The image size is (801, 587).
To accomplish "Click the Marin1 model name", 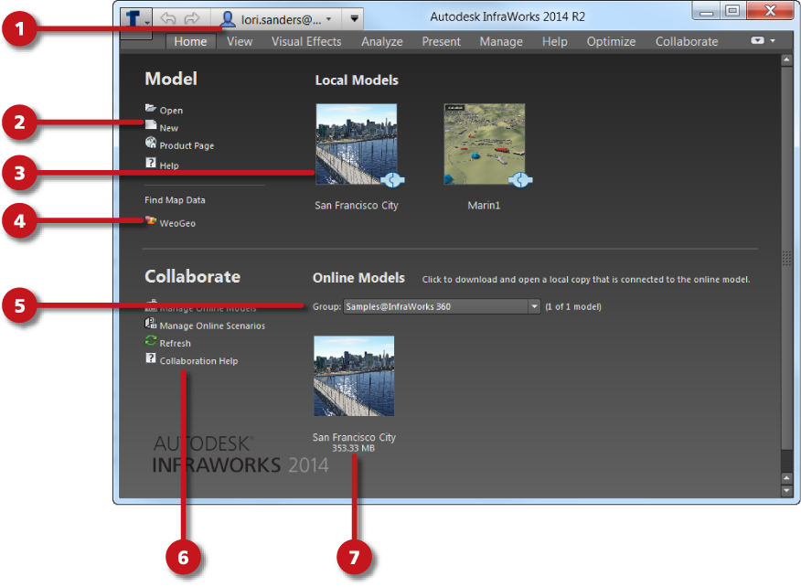I will tap(484, 206).
